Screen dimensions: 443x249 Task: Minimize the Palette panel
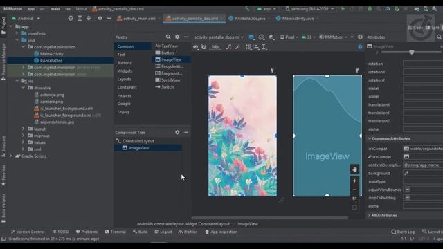[186, 37]
